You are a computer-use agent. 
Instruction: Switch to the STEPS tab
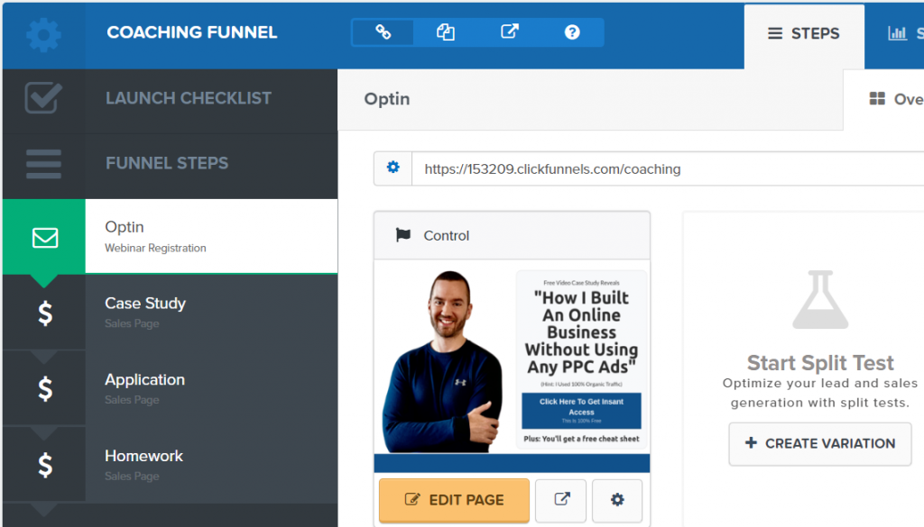(x=804, y=34)
